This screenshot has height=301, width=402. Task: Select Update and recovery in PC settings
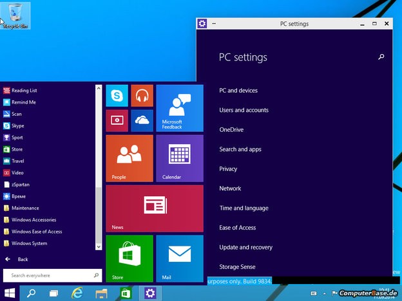pyautogui.click(x=245, y=247)
